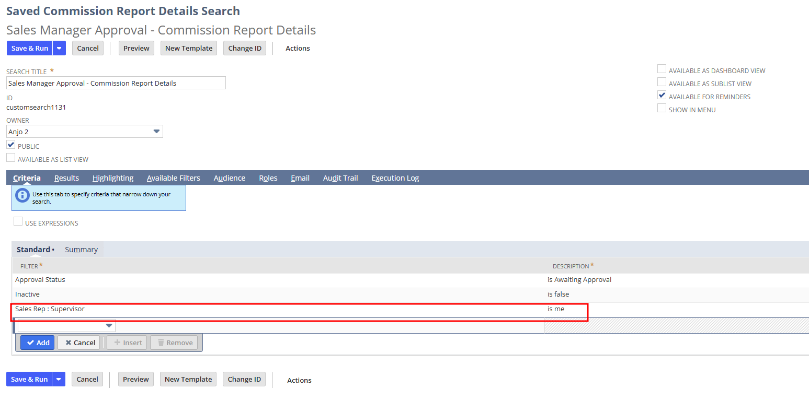Click the top Preview button
Viewport: 809px width, 413px height.
136,48
